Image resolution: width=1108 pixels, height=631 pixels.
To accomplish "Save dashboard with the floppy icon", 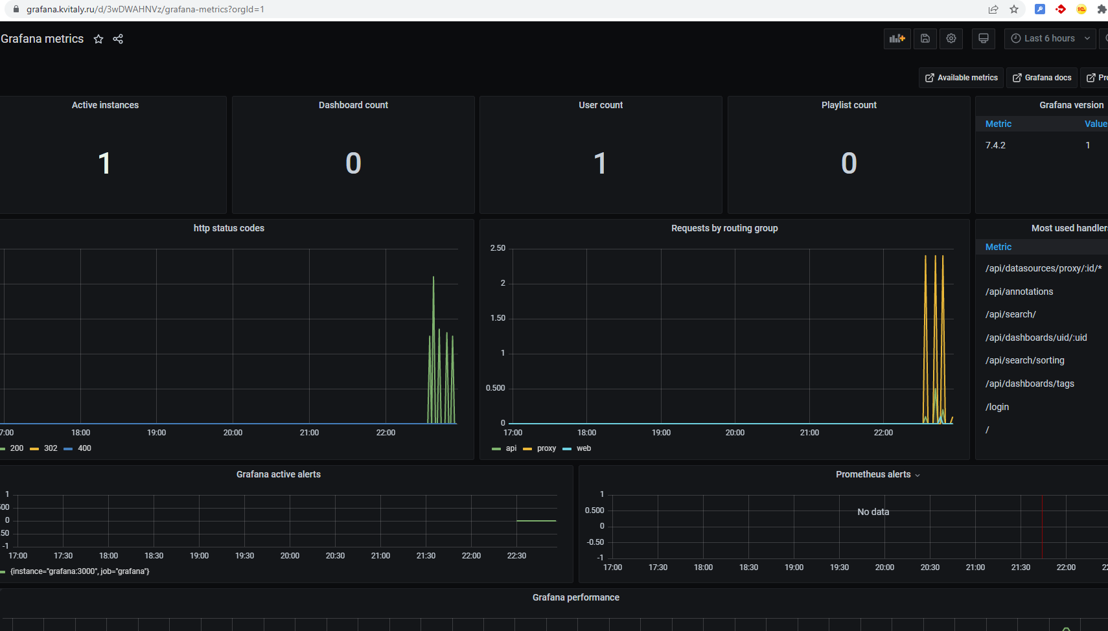I will coord(925,39).
